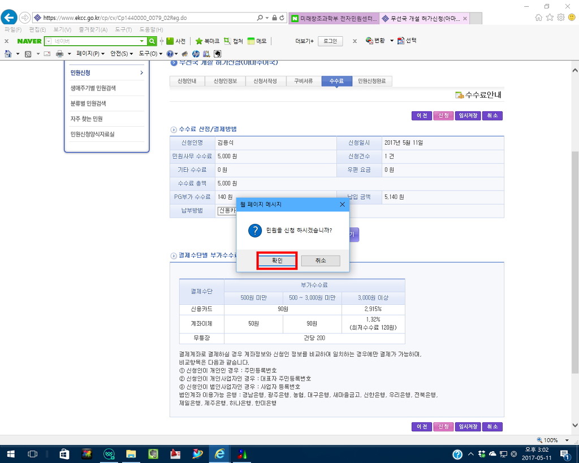
Task: Close the 웹 페이지 메시지 dialog with X
Action: (342, 204)
